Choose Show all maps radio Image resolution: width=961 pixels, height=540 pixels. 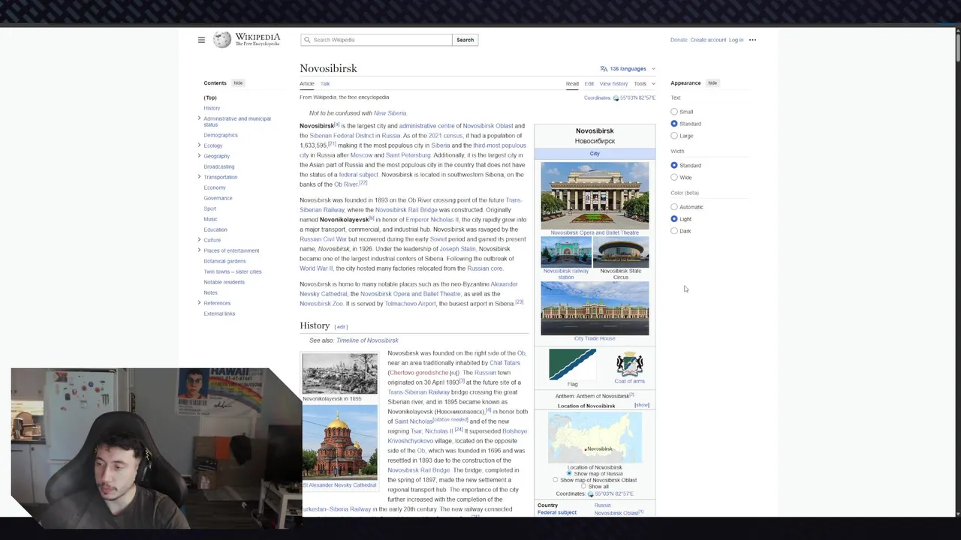pyautogui.click(x=583, y=487)
